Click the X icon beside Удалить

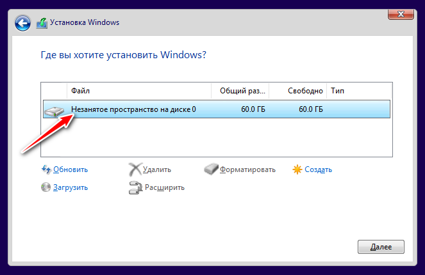(x=135, y=169)
